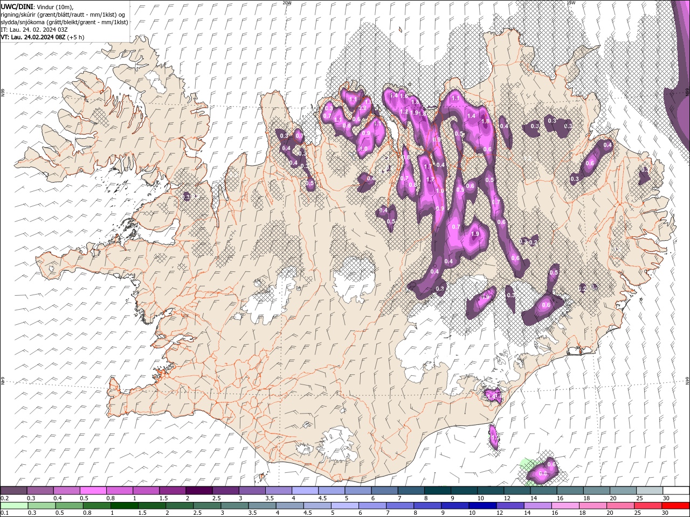Click the 'rigning/skúrir' legend description line
This screenshot has height=517, width=690.
coord(63,14)
